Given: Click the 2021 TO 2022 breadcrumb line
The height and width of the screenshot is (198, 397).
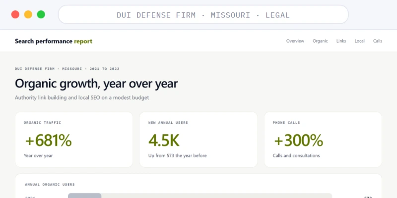Looking at the screenshot, I should click(67, 69).
